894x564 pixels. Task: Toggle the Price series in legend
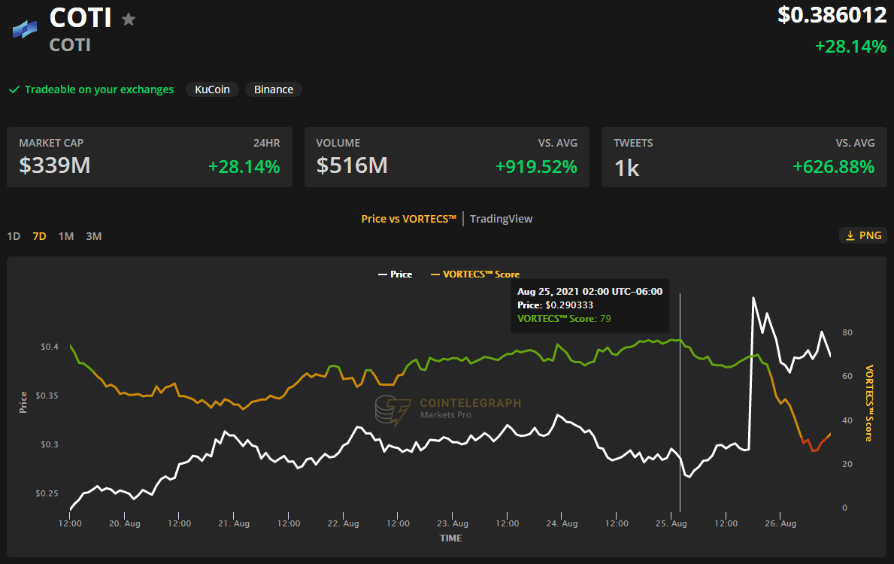pyautogui.click(x=395, y=274)
